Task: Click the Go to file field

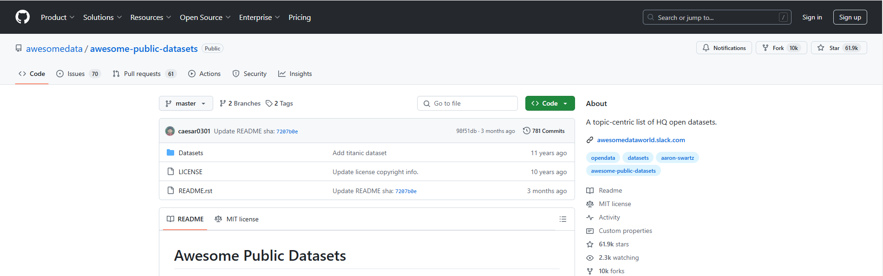Action: pos(467,103)
